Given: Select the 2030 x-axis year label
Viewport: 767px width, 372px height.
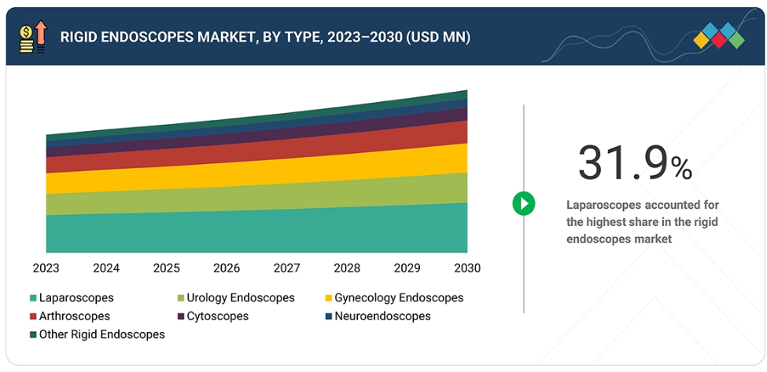Looking at the screenshot, I should [x=467, y=268].
